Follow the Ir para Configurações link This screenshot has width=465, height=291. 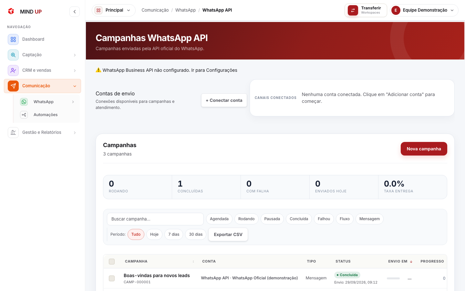click(x=214, y=70)
